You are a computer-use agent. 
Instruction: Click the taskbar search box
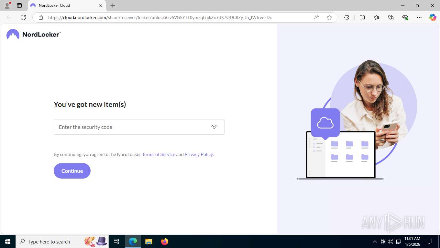(62, 242)
